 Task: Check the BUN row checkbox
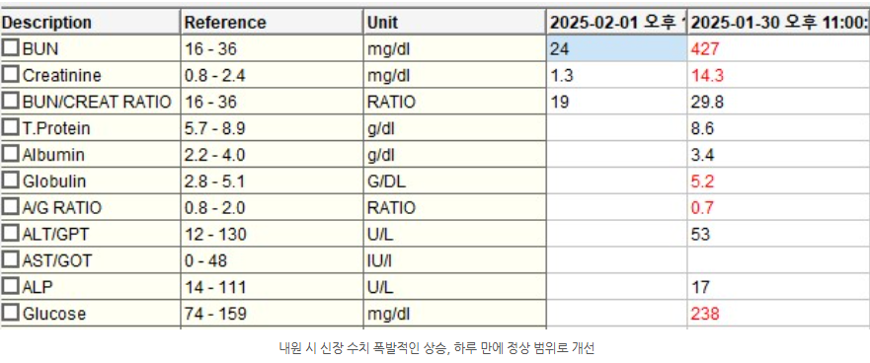click(x=10, y=48)
